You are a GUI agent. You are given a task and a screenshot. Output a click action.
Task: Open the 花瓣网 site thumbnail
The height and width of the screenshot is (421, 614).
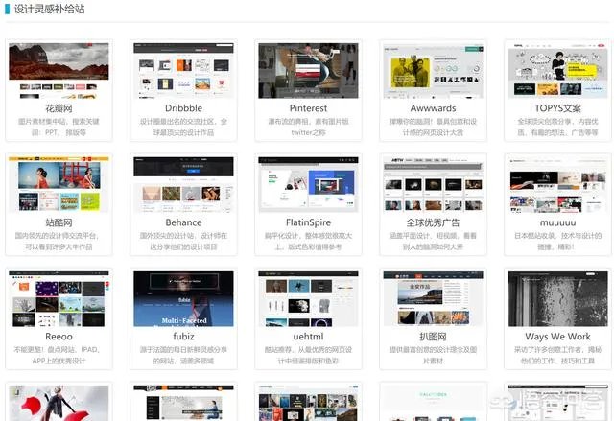pyautogui.click(x=59, y=70)
